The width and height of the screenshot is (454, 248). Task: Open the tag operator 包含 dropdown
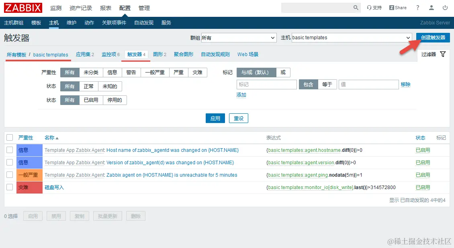pyautogui.click(x=308, y=84)
